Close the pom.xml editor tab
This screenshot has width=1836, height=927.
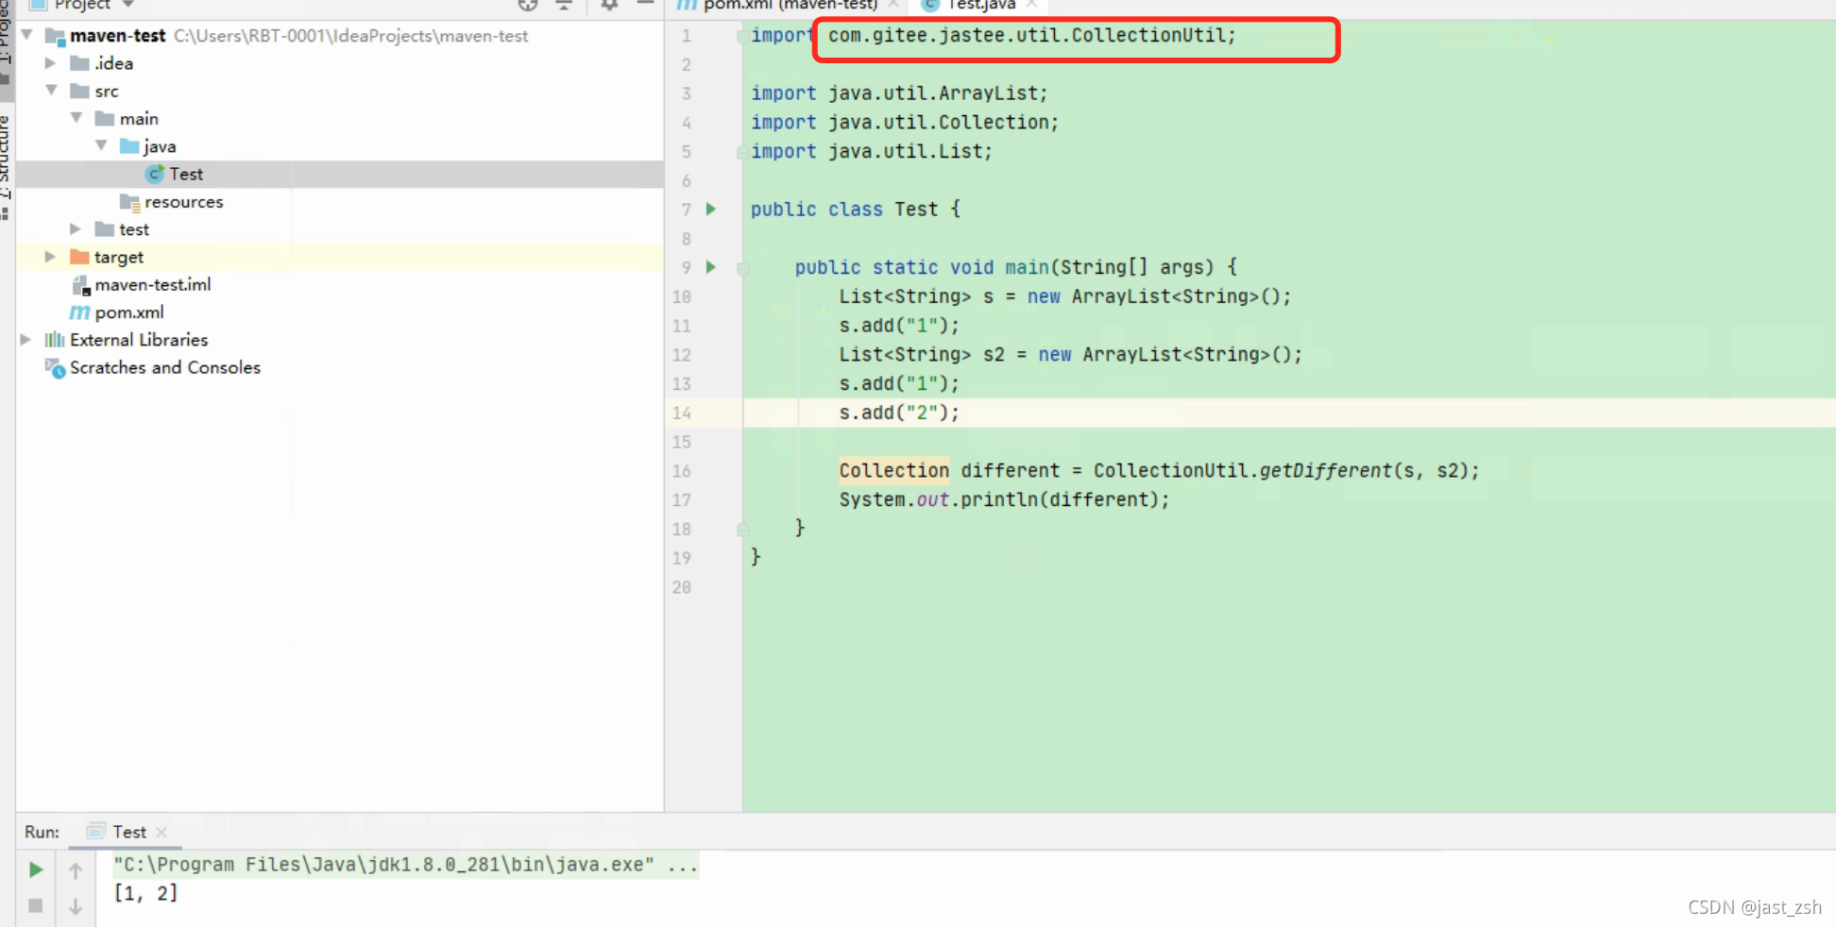tap(892, 5)
